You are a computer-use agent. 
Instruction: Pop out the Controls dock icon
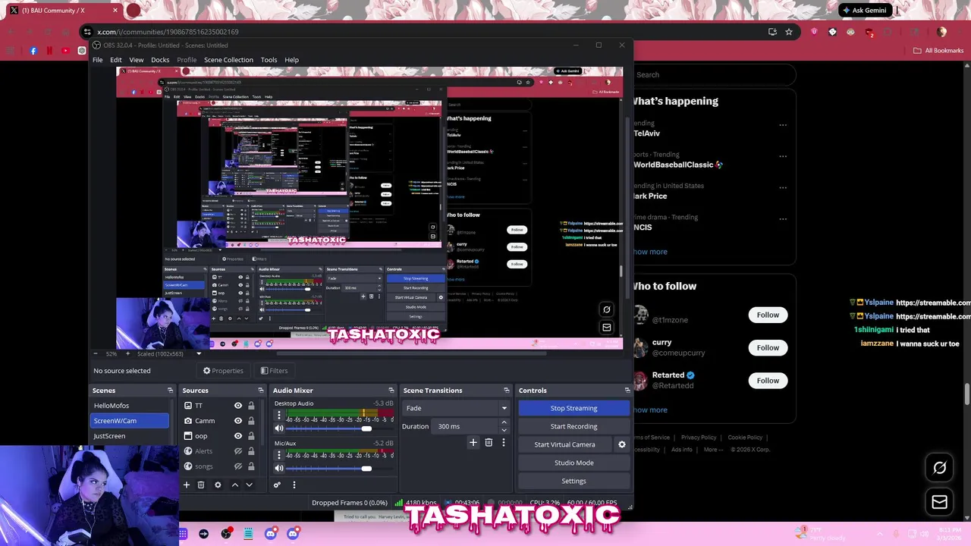(627, 391)
